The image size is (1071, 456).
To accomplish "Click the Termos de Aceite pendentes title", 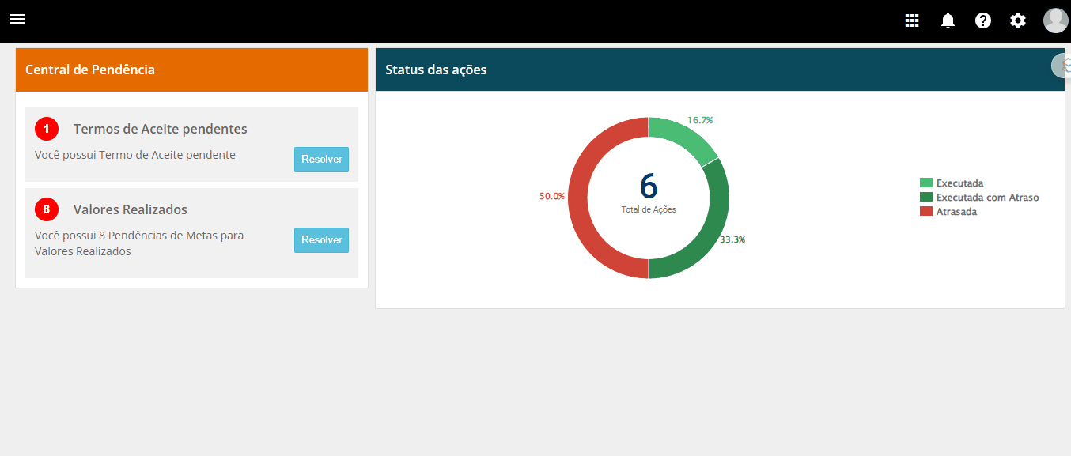I will 160,129.
